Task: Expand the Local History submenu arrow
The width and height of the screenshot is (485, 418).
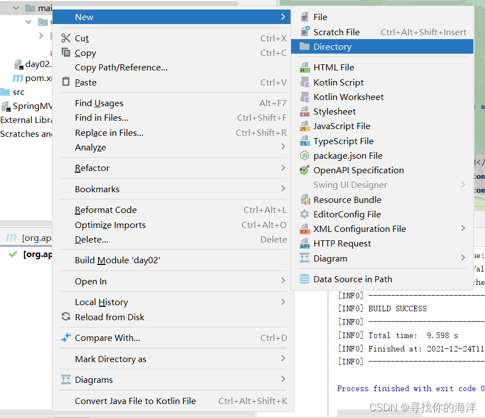Action: [x=283, y=302]
